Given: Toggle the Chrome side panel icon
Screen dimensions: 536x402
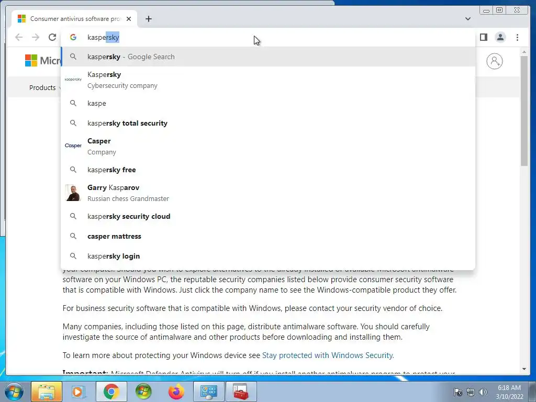Looking at the screenshot, I should tap(484, 37).
